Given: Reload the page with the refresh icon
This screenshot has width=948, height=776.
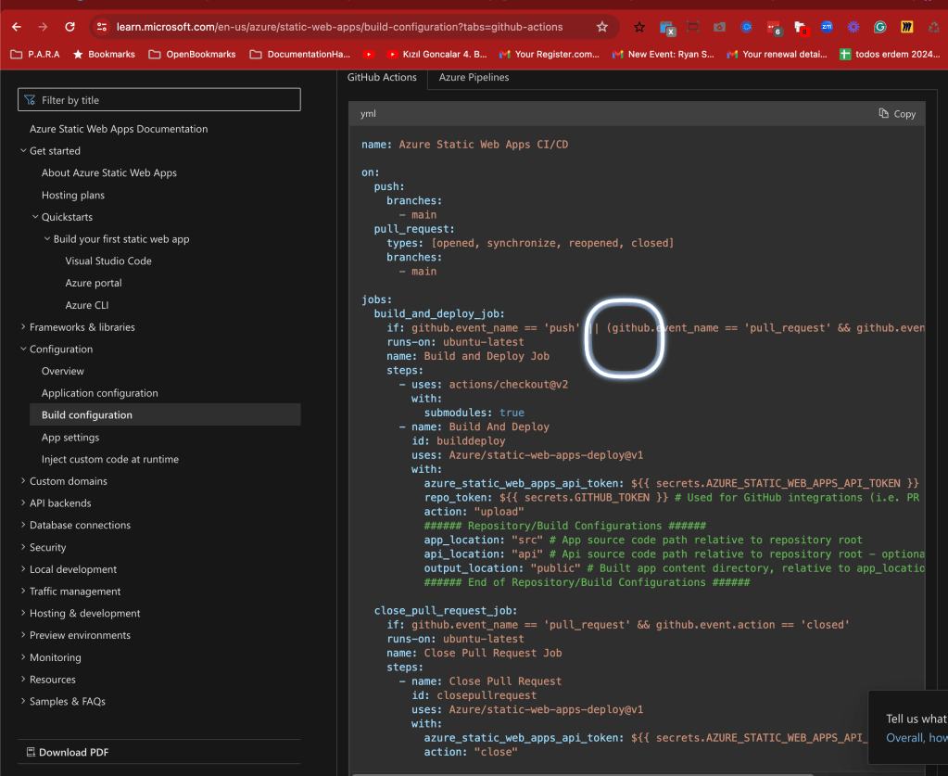Looking at the screenshot, I should pyautogui.click(x=70, y=27).
